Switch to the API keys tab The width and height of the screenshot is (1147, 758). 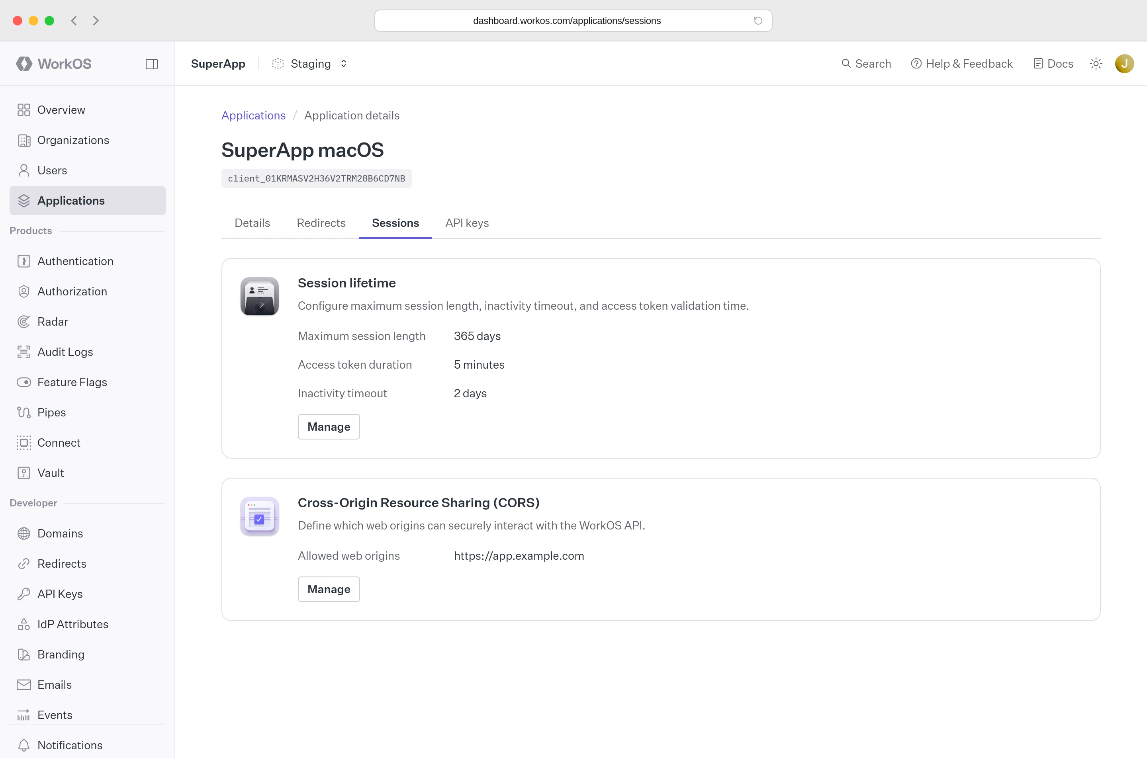(467, 223)
